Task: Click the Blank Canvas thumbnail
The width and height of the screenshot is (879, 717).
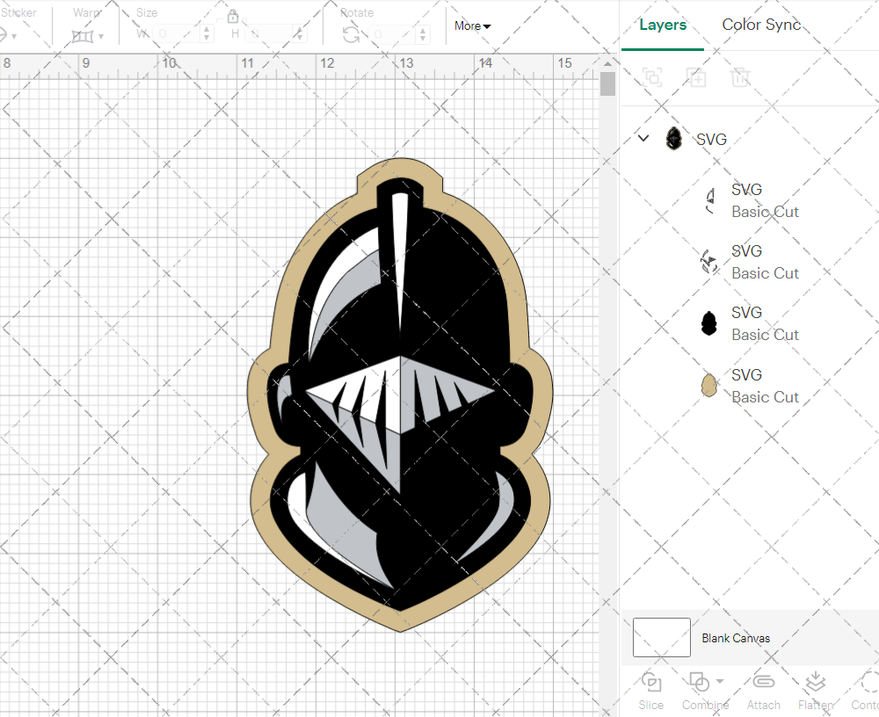Action: pyautogui.click(x=662, y=637)
